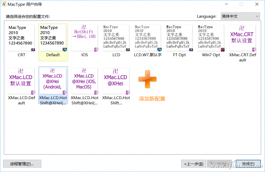The width and height of the screenshot is (265, 172).
Task: Pick the Win7 Opt profile preview
Action: (211, 38)
